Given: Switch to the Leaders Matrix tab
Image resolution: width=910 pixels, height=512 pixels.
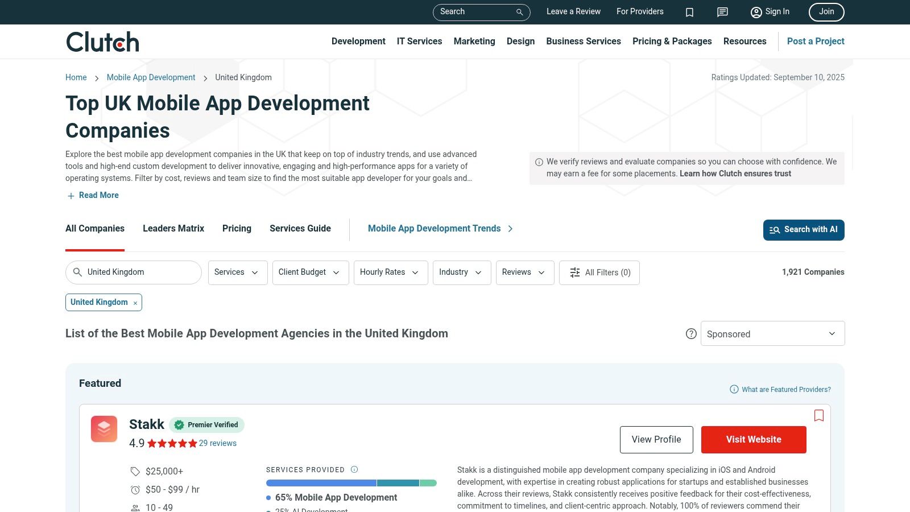Looking at the screenshot, I should (x=173, y=228).
